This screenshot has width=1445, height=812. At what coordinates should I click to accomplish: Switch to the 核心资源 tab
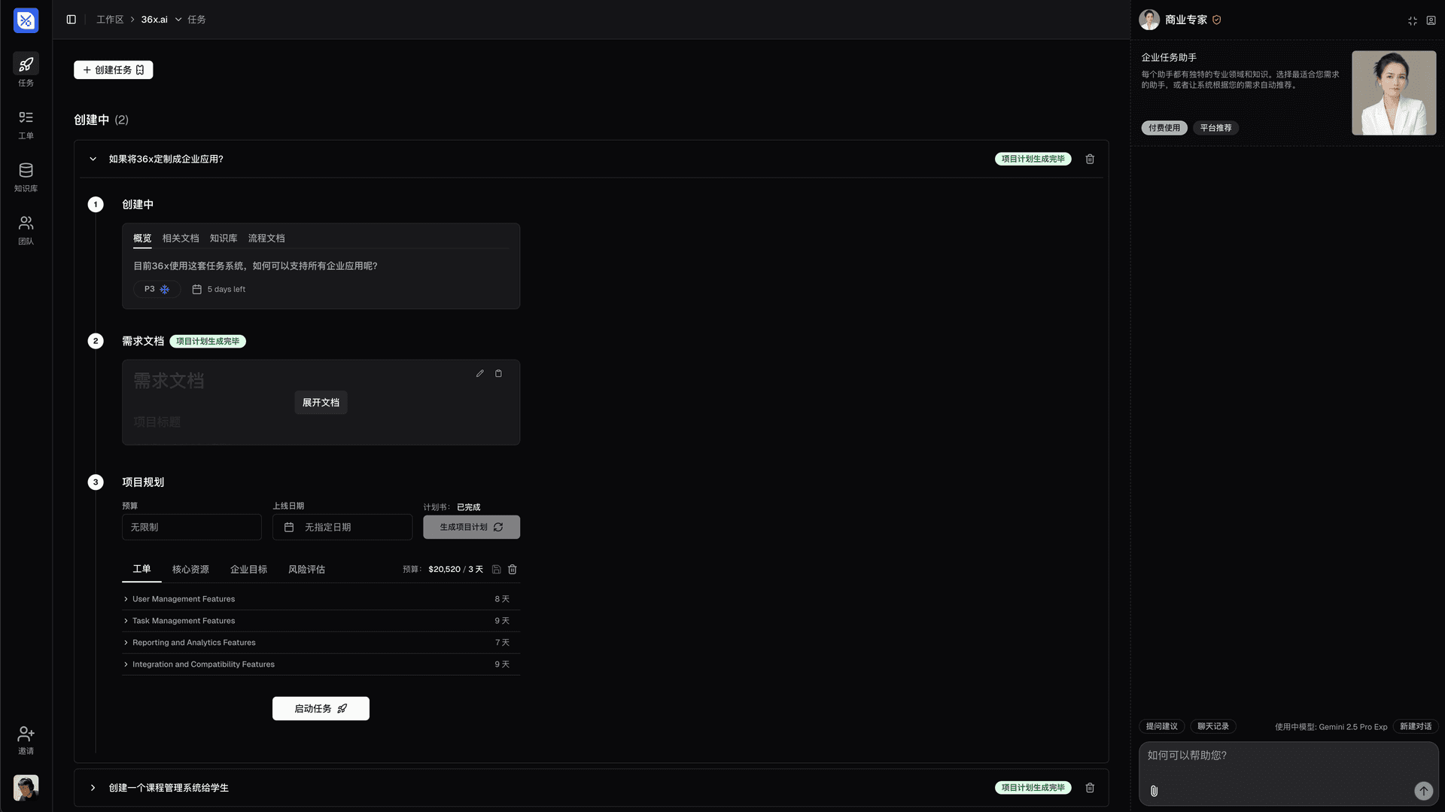[x=190, y=569]
